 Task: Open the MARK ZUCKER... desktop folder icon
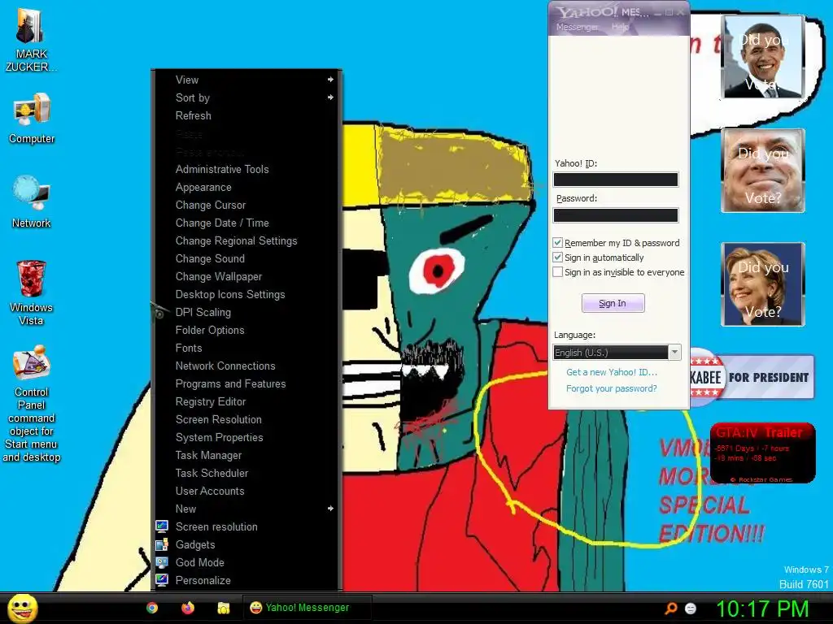pyautogui.click(x=30, y=40)
